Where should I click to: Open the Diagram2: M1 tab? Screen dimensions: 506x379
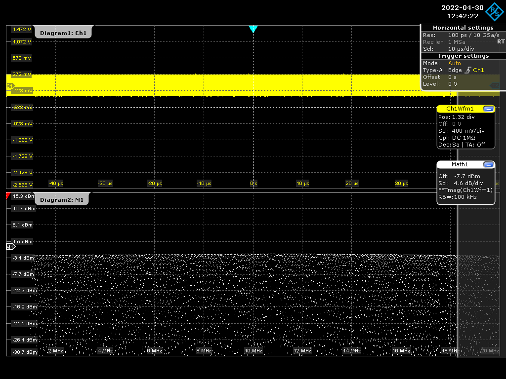(x=62, y=199)
